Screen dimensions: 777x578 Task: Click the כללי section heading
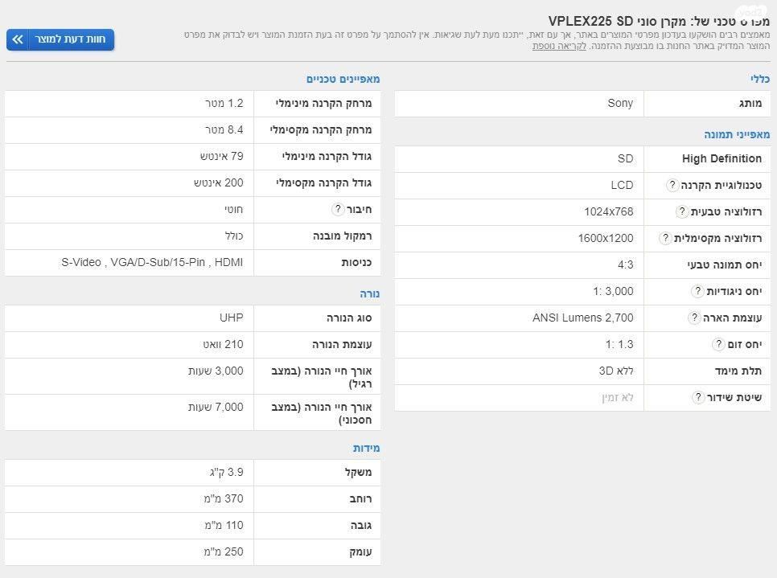coord(759,80)
